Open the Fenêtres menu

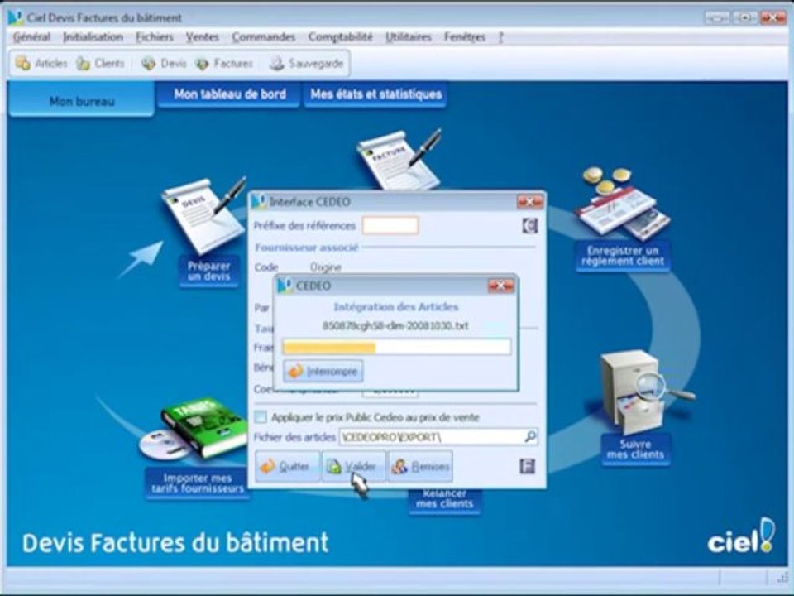coord(464,37)
